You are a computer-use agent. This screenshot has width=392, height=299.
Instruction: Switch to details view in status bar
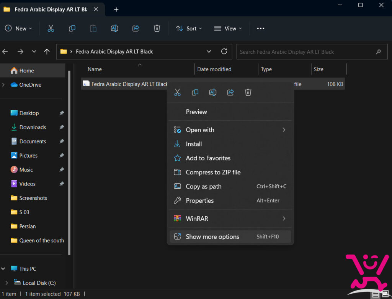point(376,294)
